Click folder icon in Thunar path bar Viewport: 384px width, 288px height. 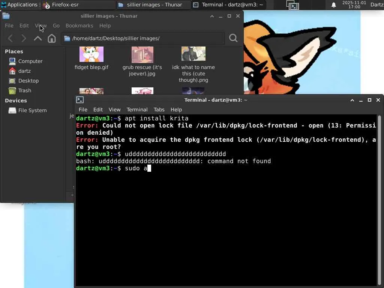(x=67, y=38)
